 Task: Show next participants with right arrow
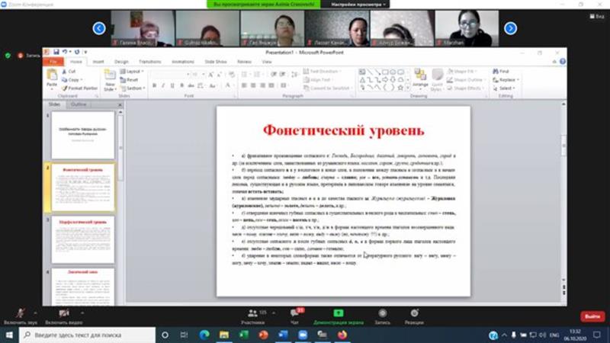[511, 28]
